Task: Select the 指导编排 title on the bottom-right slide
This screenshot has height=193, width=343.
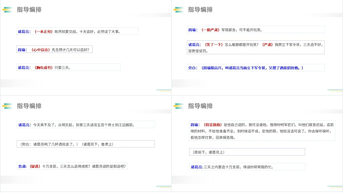Action: click(200, 106)
